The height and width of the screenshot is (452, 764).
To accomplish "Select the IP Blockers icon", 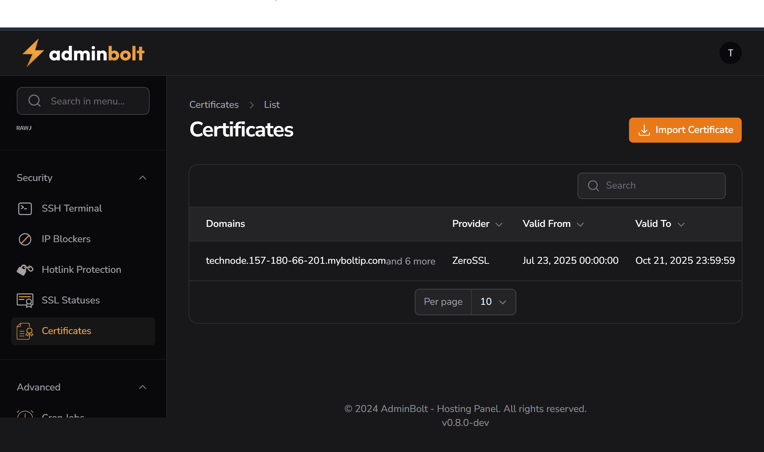I will 25,239.
